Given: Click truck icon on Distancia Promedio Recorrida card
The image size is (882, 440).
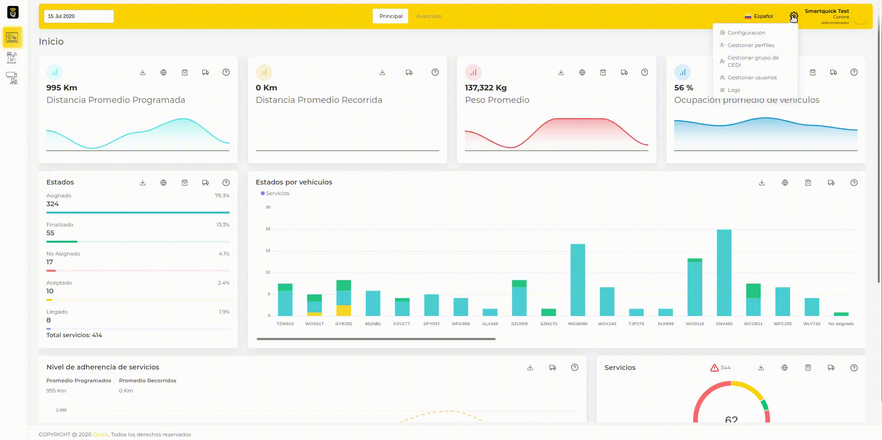Looking at the screenshot, I should pos(409,72).
